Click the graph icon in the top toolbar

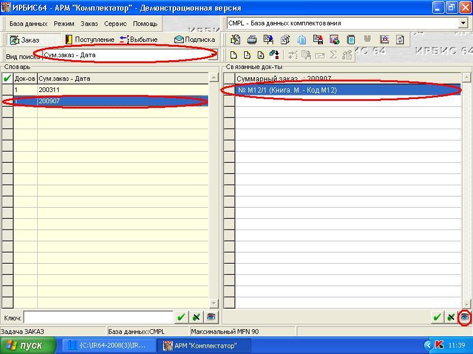click(x=384, y=40)
